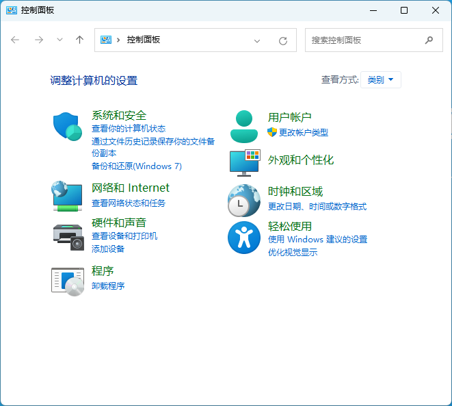Refresh the Control Panel view
The height and width of the screenshot is (406, 452).
click(283, 40)
